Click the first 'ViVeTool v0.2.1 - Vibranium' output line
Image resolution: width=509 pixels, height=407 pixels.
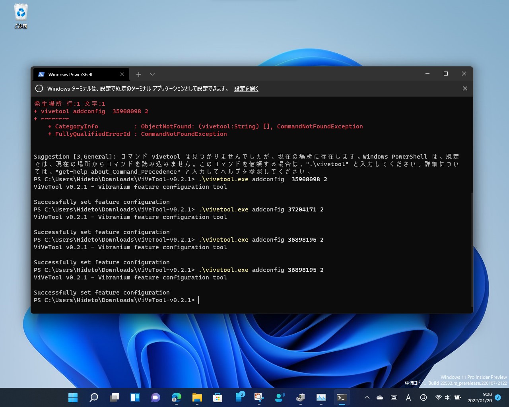(130, 187)
